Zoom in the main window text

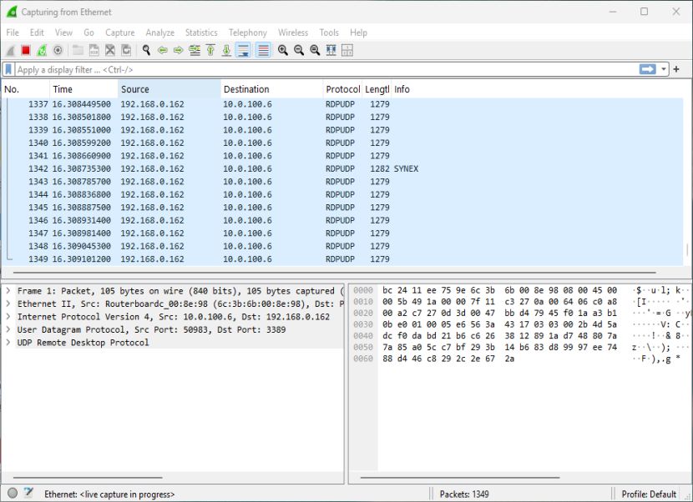(x=283, y=50)
